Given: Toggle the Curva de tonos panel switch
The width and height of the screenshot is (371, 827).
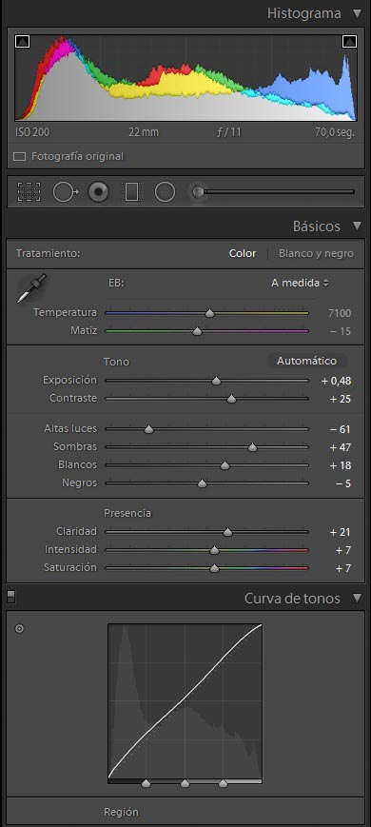Looking at the screenshot, I should pyautogui.click(x=11, y=597).
